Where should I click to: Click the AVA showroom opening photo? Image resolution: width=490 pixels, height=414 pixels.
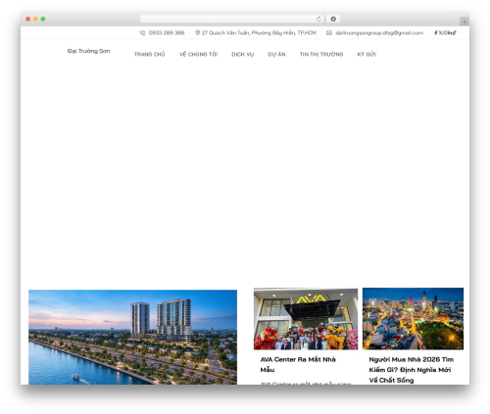point(306,319)
